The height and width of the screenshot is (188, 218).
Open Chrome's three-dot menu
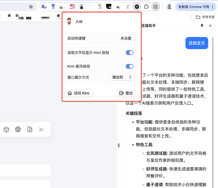213,7
